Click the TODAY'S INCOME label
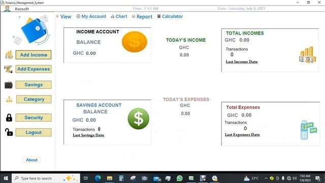The image size is (325, 183). point(186,40)
